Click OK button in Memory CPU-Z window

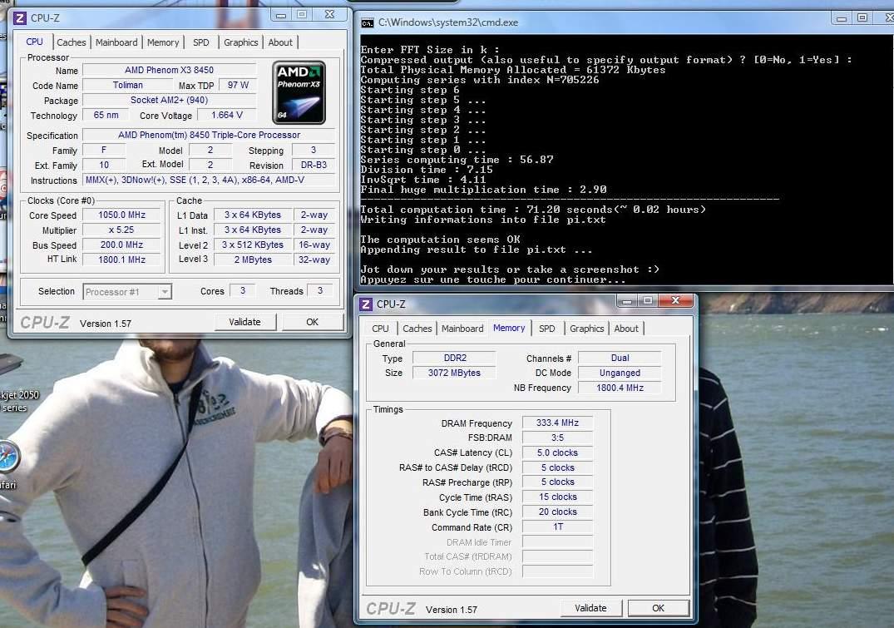pyautogui.click(x=659, y=609)
